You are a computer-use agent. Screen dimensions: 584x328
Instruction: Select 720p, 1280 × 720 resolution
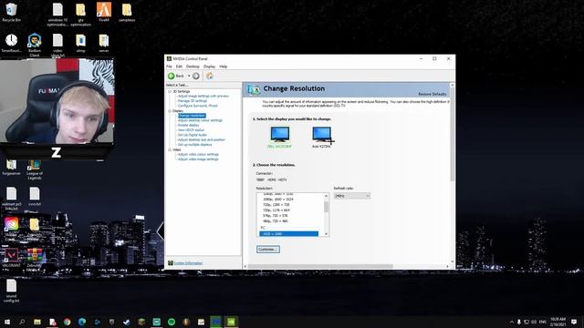276,204
